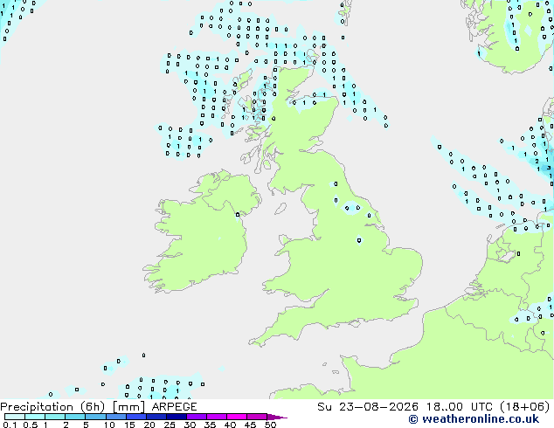This screenshot has height=428, width=554.
Task: Select legend swatch between 30 and 35
Action: (x=197, y=417)
